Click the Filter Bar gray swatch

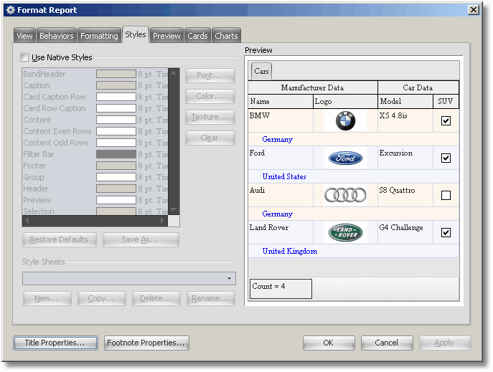click(x=116, y=154)
